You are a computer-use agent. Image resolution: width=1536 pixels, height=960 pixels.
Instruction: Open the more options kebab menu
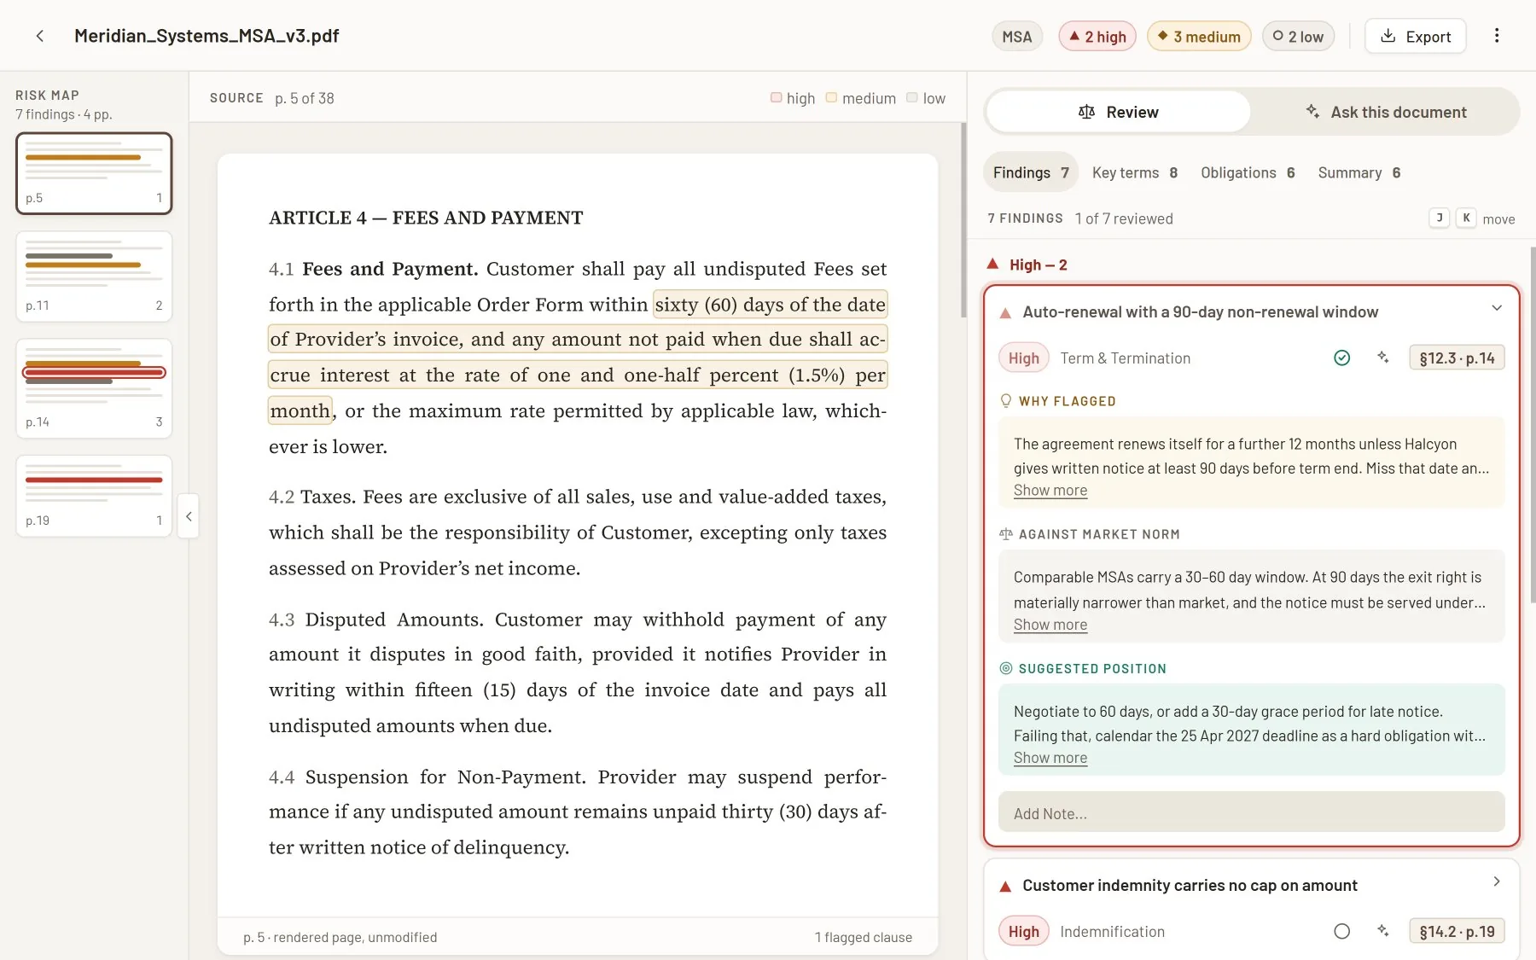1497,36
